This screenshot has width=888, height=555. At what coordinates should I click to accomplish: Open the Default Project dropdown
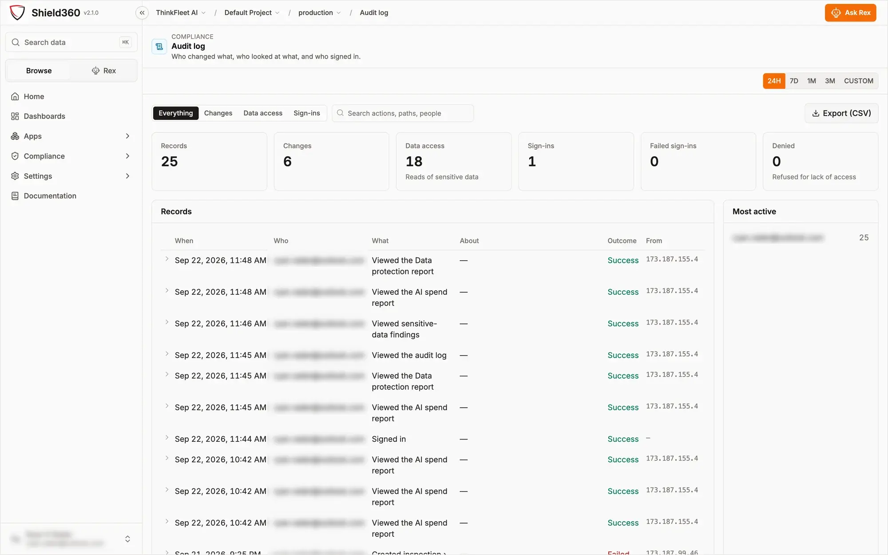click(252, 13)
